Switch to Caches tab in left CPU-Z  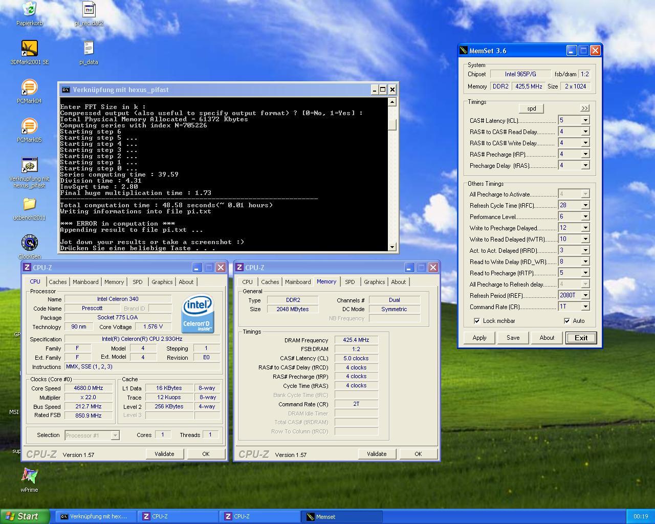tap(57, 282)
